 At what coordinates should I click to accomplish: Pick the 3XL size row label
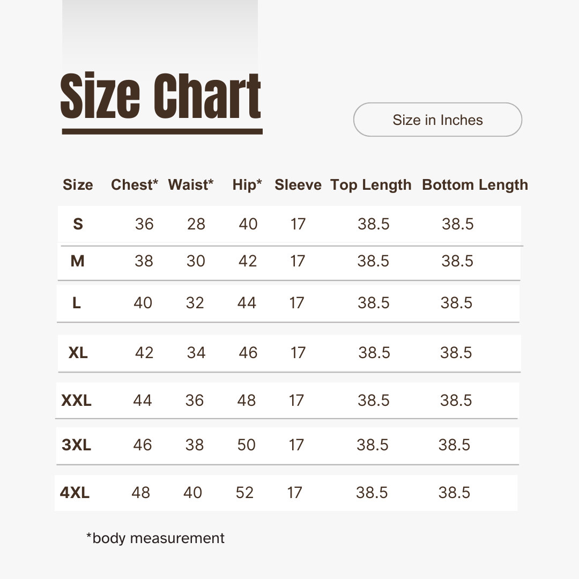point(77,445)
